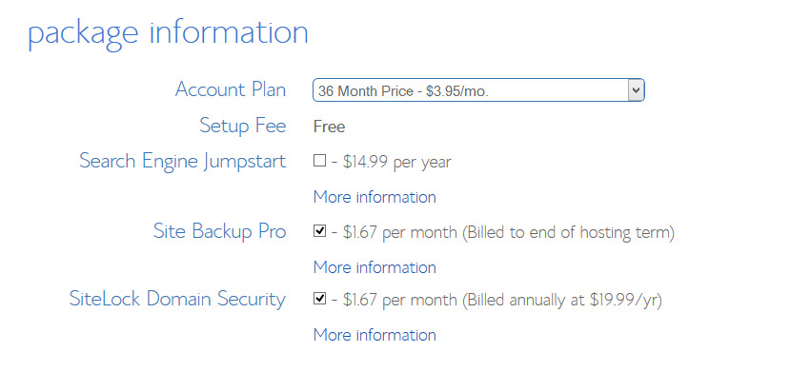This screenshot has height=372, width=790.
Task: Click the Site Backup Pro label
Action: click(x=220, y=232)
